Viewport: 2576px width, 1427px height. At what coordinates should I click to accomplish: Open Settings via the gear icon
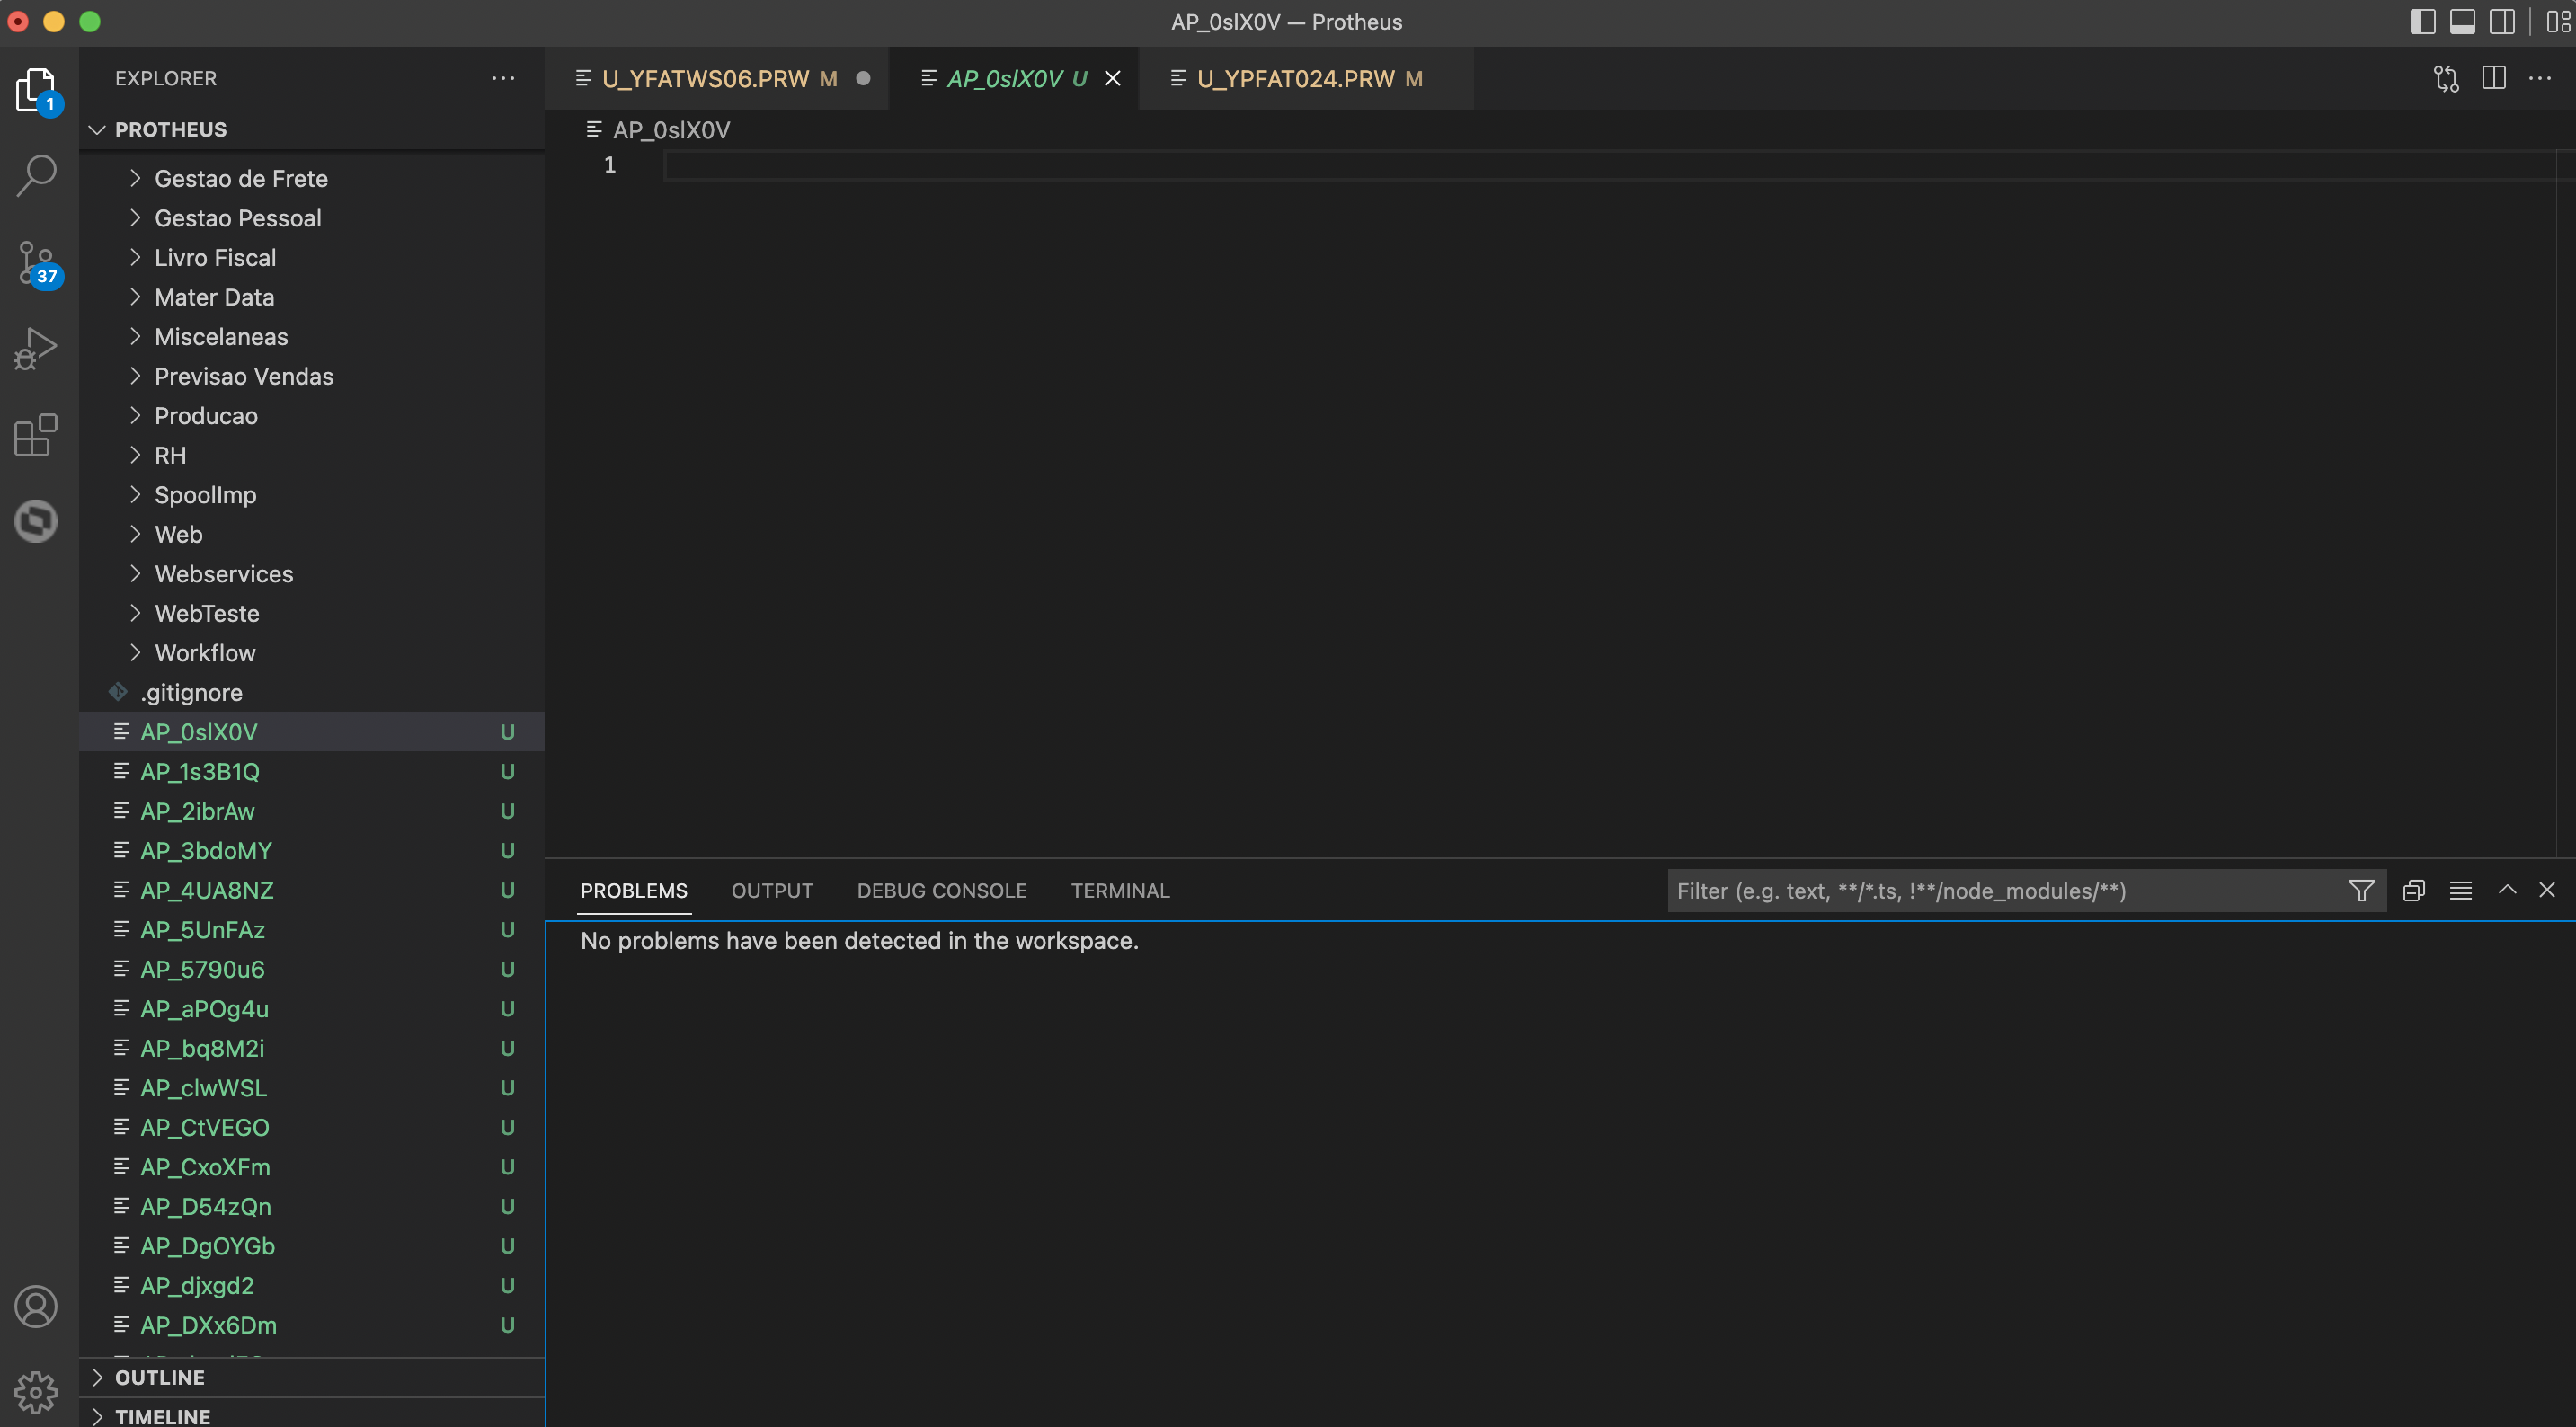36,1391
